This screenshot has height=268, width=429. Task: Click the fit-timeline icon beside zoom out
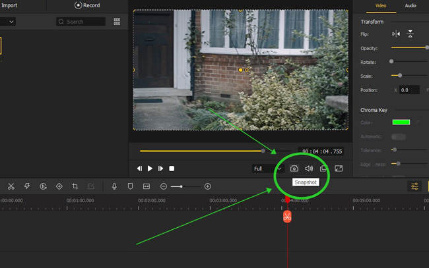pos(147,186)
